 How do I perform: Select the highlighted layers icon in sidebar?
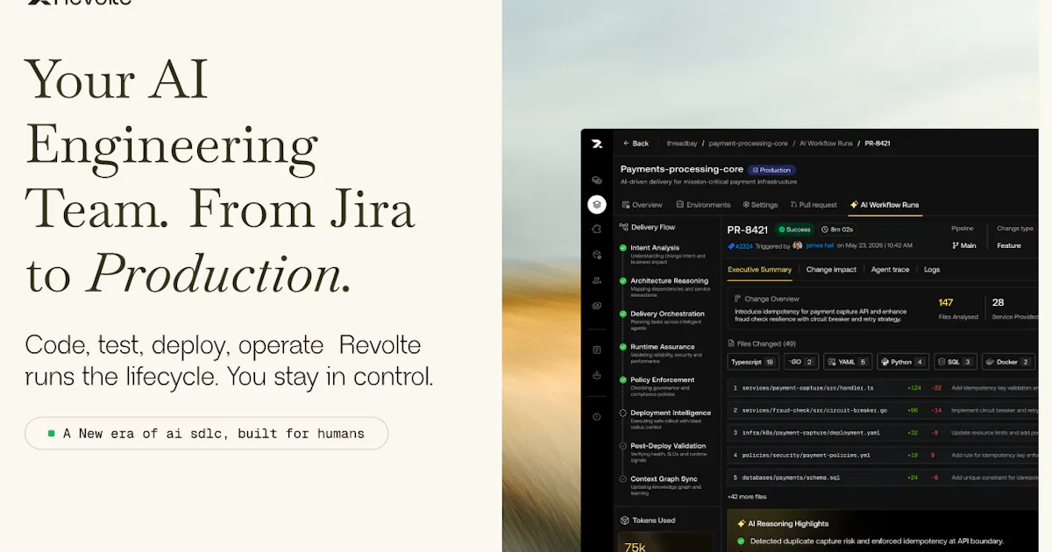pos(597,204)
